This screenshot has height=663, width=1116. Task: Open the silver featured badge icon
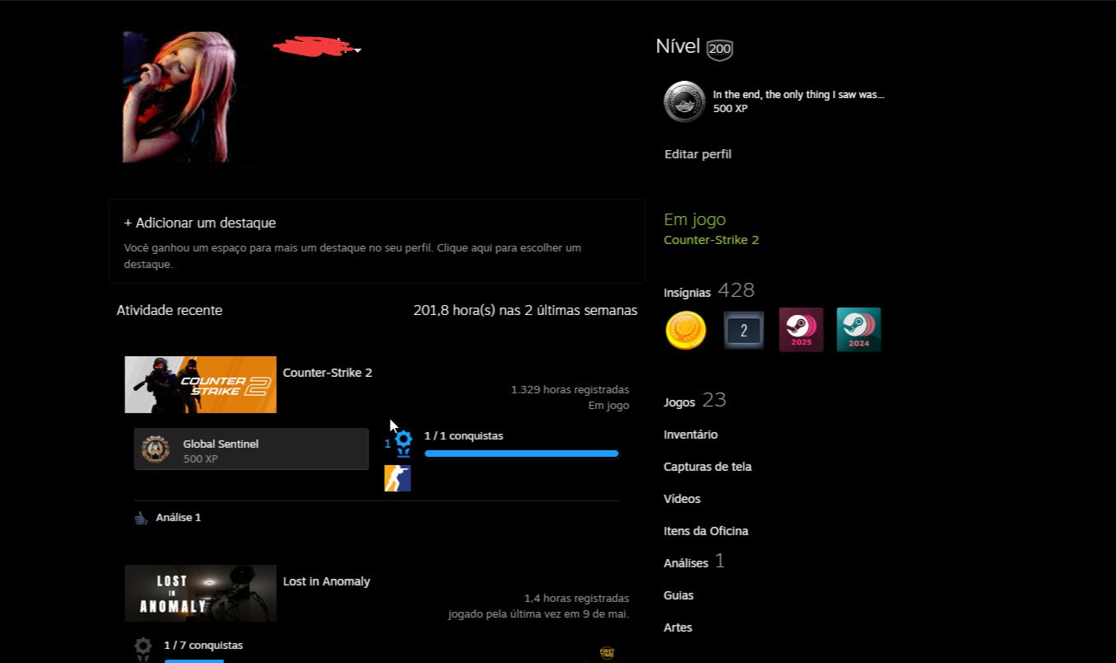click(x=684, y=101)
